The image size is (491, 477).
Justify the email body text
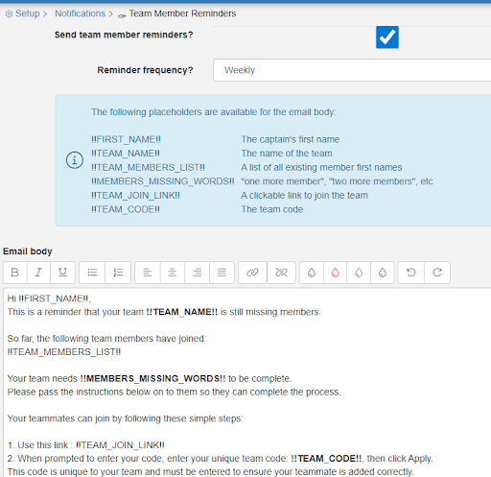pyautogui.click(x=222, y=273)
